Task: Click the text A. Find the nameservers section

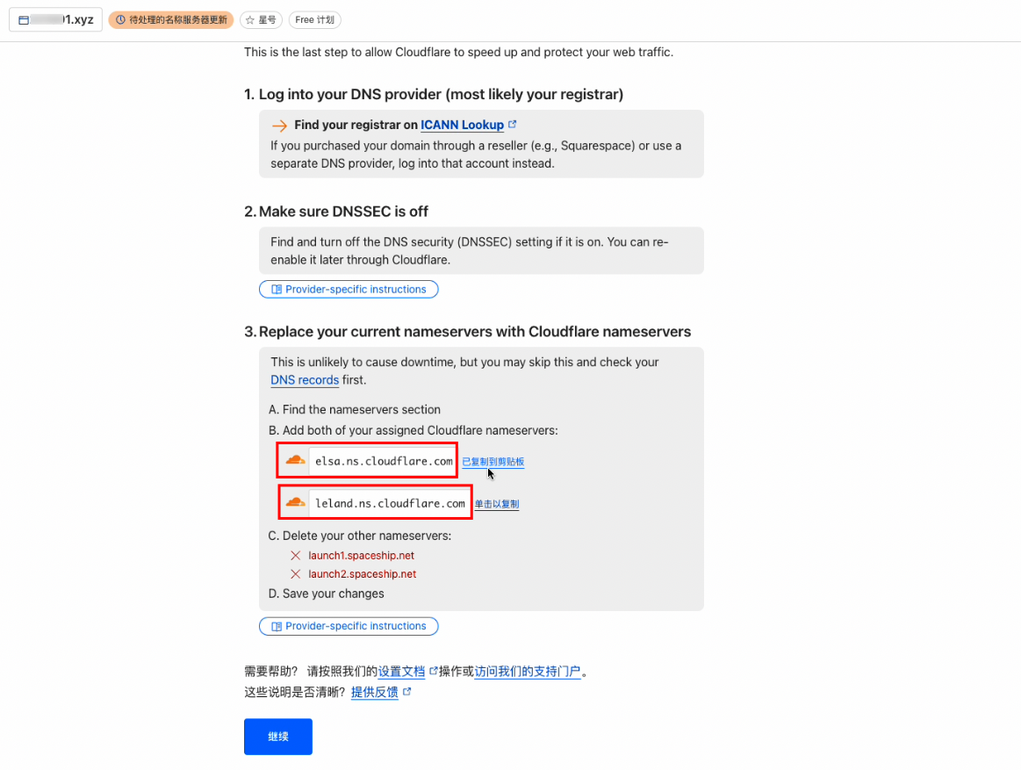Action: tap(355, 409)
